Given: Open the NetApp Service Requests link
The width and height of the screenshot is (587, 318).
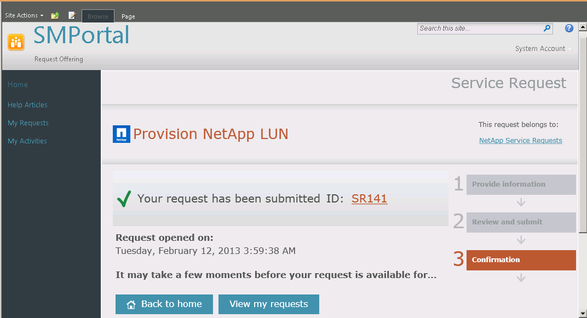Looking at the screenshot, I should coord(520,140).
